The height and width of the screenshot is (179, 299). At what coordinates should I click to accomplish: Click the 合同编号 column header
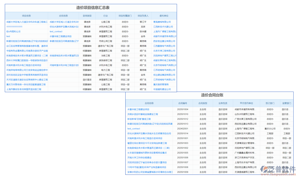pos(182,103)
